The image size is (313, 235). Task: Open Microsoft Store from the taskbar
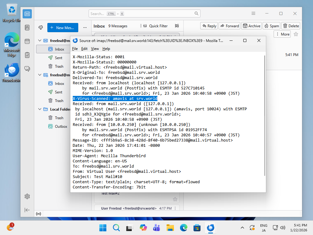tap(197, 228)
